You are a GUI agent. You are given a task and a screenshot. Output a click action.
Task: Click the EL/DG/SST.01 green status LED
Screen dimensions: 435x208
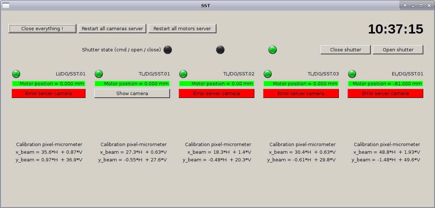pos(352,74)
